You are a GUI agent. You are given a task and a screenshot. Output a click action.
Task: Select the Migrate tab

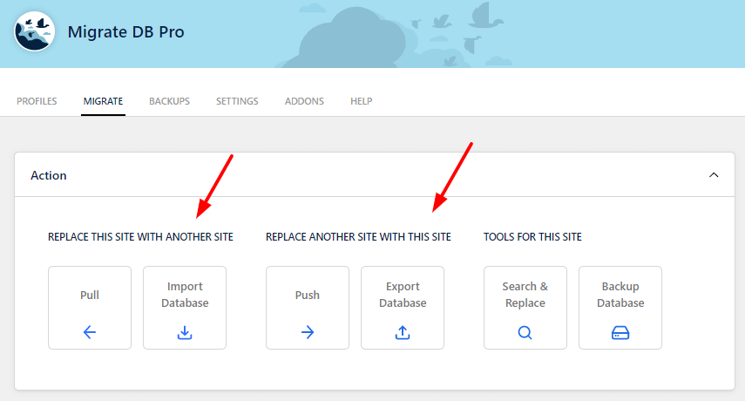(103, 101)
